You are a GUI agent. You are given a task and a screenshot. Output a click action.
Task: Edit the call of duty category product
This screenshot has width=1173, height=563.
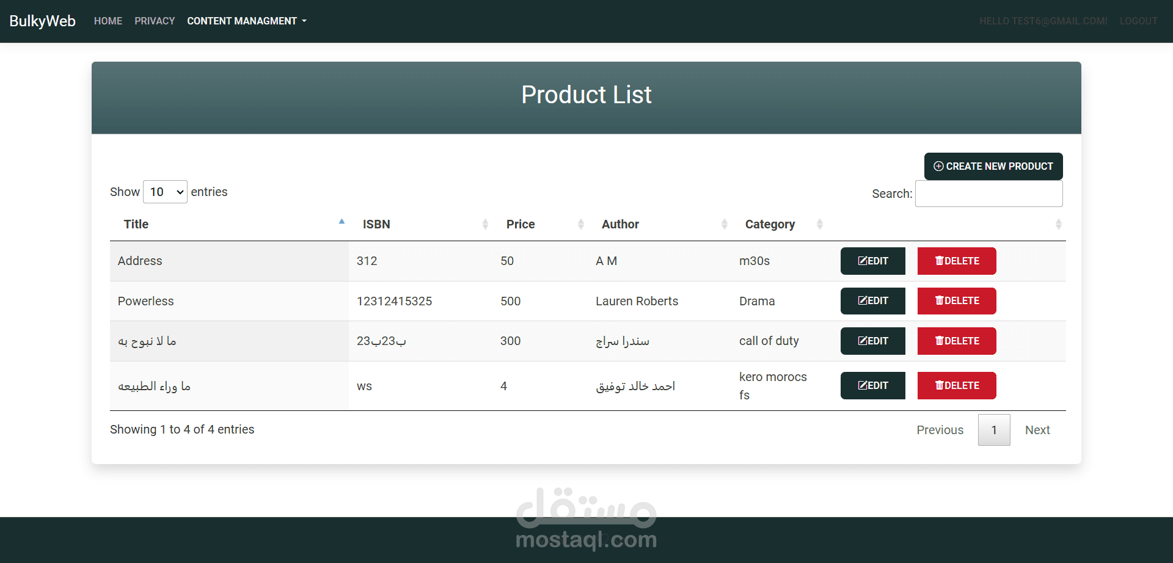pos(872,341)
